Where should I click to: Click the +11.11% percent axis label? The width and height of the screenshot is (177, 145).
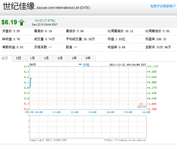pyautogui.click(x=152, y=66)
